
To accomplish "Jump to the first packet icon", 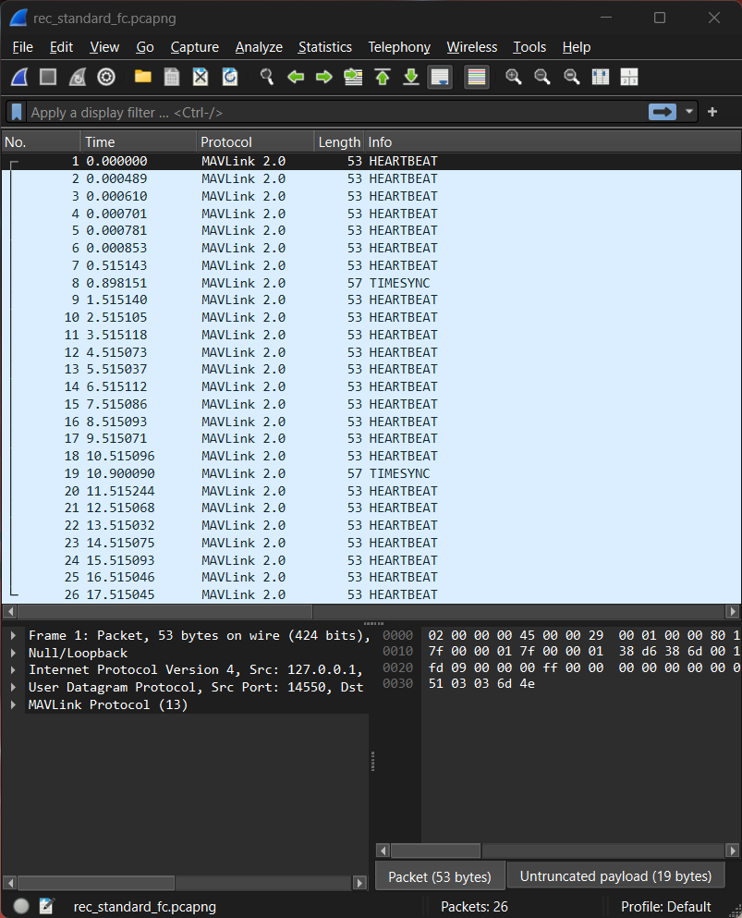I will (x=382, y=78).
